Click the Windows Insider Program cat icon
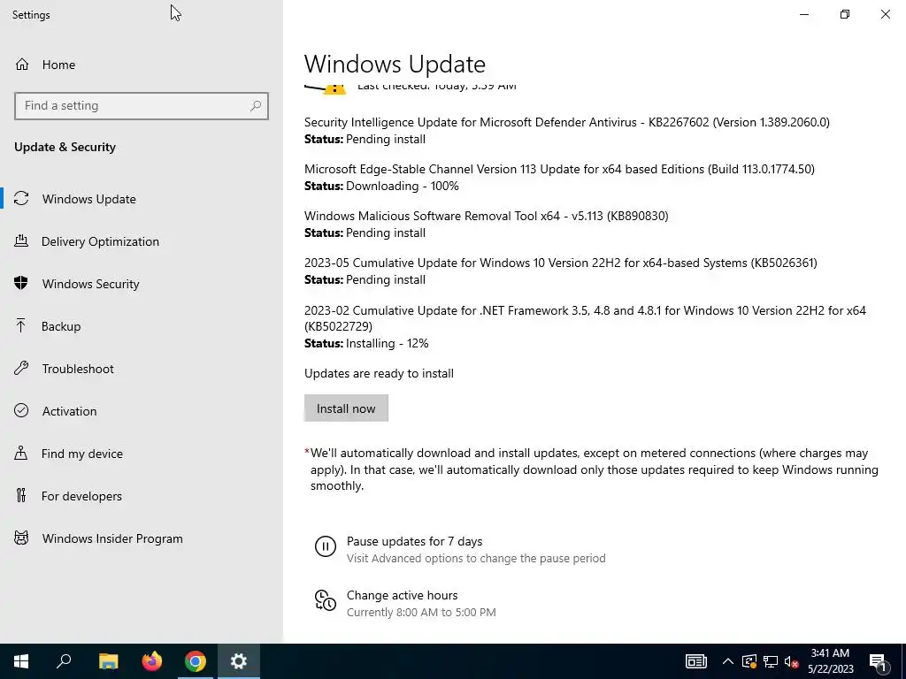 (21, 538)
